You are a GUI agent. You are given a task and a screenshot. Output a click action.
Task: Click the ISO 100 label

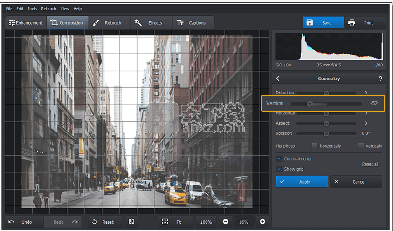click(283, 65)
